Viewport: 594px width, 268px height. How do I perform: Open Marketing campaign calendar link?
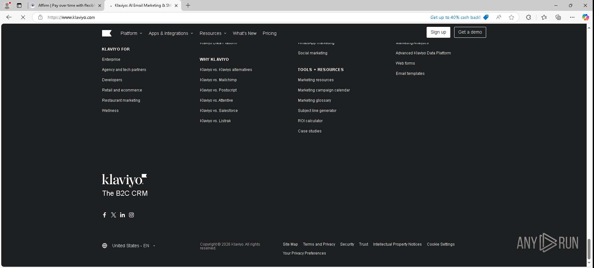[x=324, y=90]
